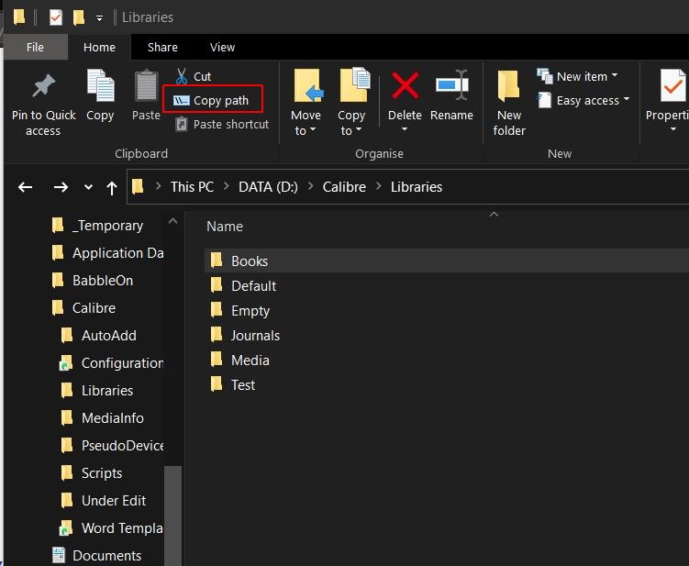The width and height of the screenshot is (689, 566).
Task: Click Pin to Quick access icon
Action: pyautogui.click(x=43, y=86)
